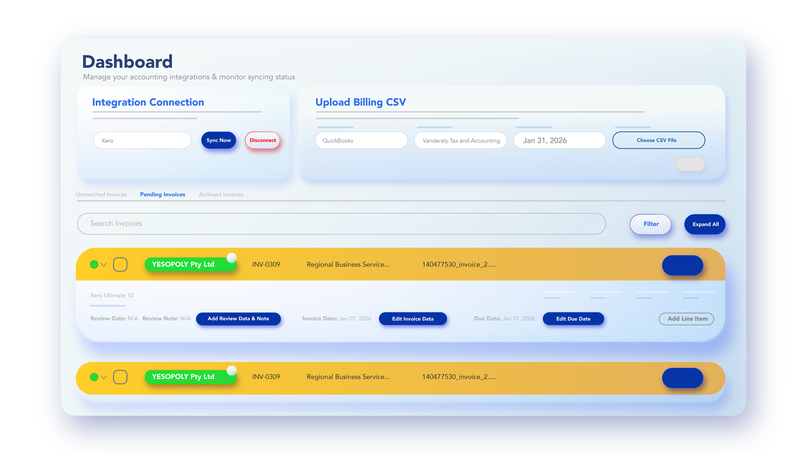The width and height of the screenshot is (807, 454).
Task: Click Invoice Date: Jan 01, 2026
Action: click(x=337, y=318)
